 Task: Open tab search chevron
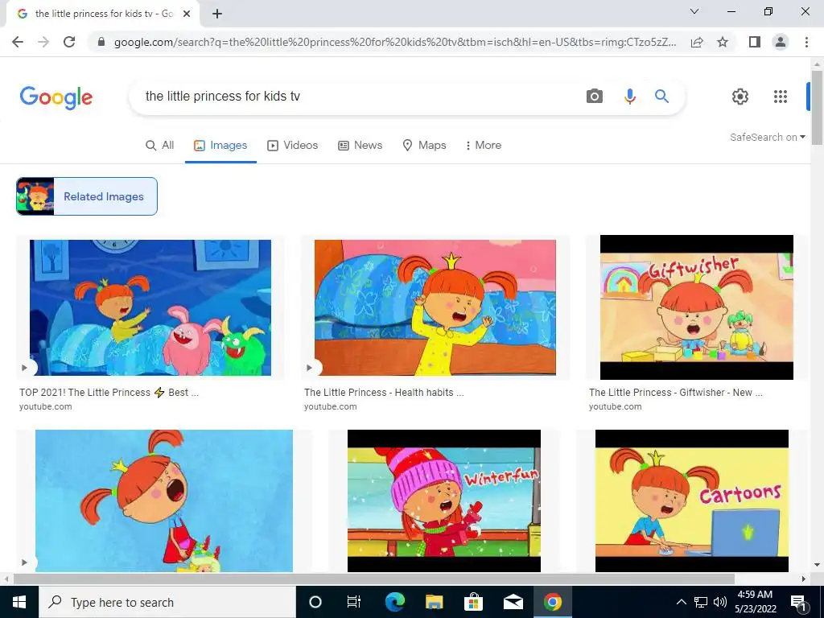[694, 11]
